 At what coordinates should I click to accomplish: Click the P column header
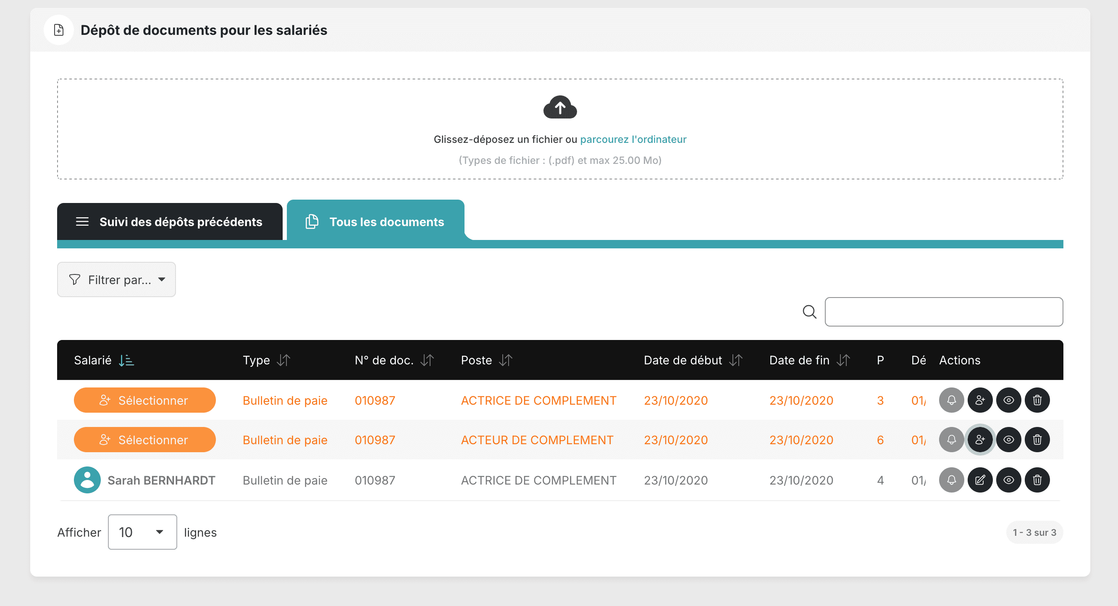[x=880, y=360]
